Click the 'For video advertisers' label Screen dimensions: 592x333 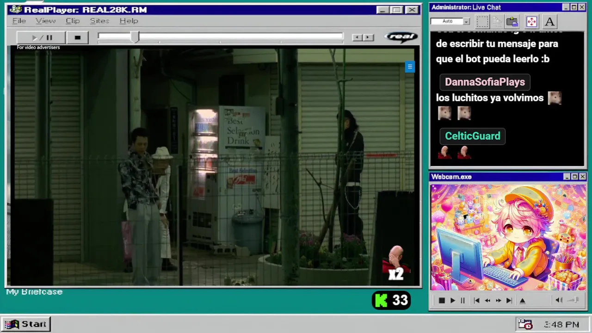tap(38, 47)
